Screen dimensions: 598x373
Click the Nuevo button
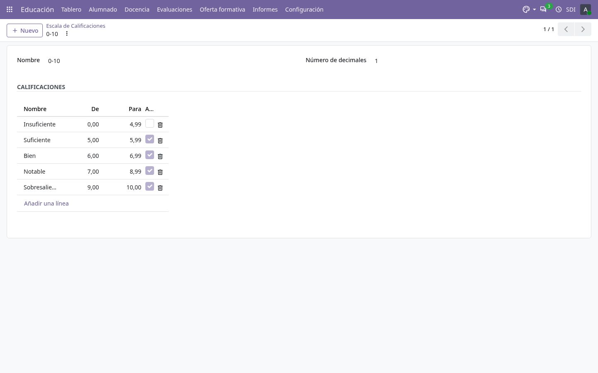click(x=25, y=30)
